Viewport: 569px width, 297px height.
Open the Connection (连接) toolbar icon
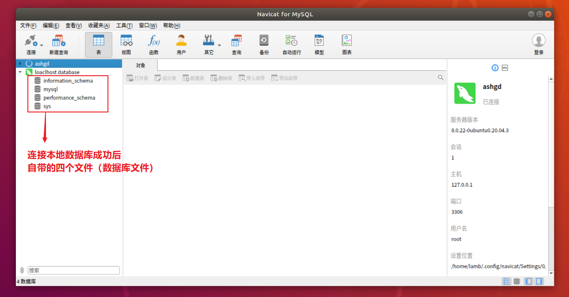click(31, 44)
